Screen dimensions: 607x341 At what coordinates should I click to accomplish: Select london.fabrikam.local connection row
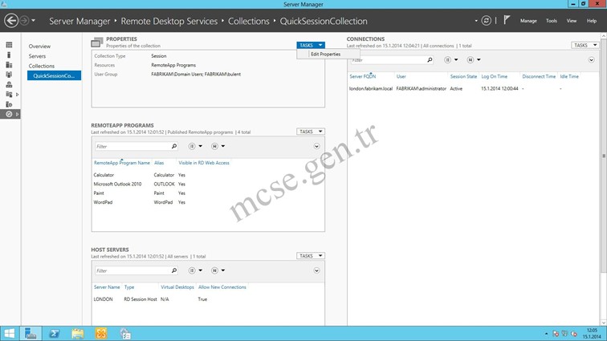473,88
